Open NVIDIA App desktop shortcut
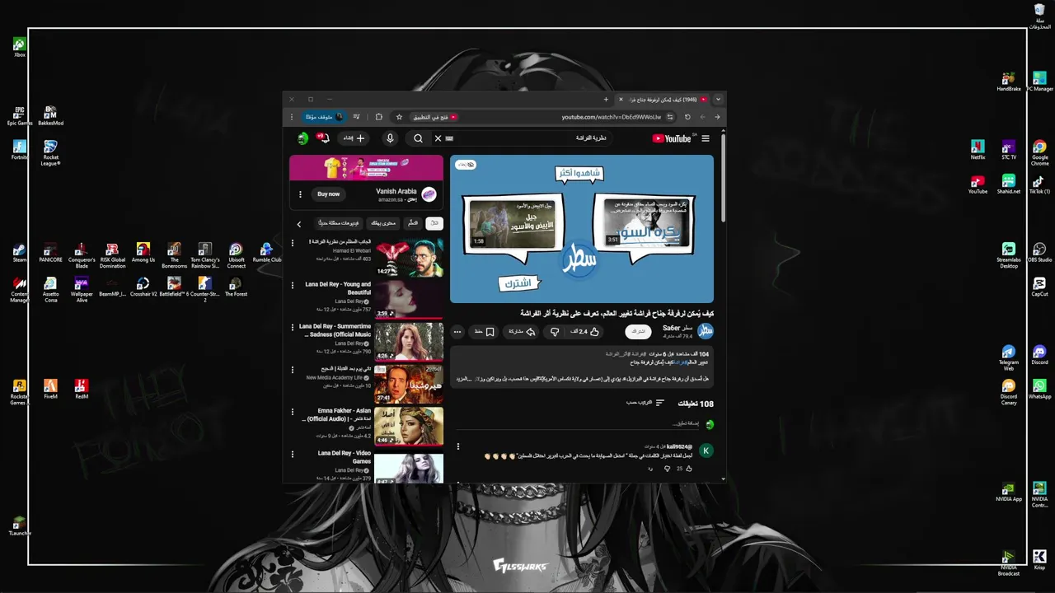Image resolution: width=1055 pixels, height=593 pixels. point(1009,492)
